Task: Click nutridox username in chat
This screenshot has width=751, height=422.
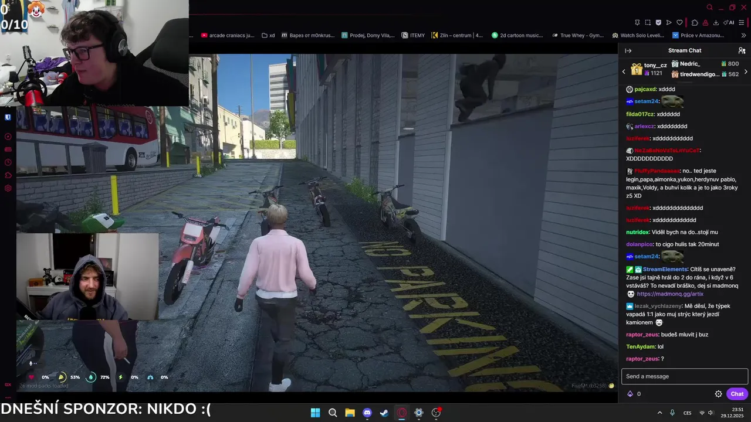Action: pyautogui.click(x=637, y=233)
